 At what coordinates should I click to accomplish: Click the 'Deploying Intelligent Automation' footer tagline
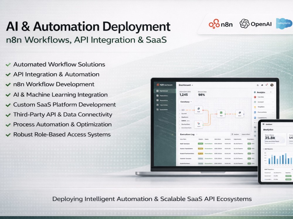(152, 199)
